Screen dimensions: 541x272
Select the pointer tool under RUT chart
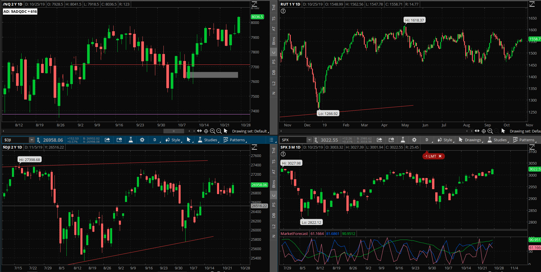(503, 131)
